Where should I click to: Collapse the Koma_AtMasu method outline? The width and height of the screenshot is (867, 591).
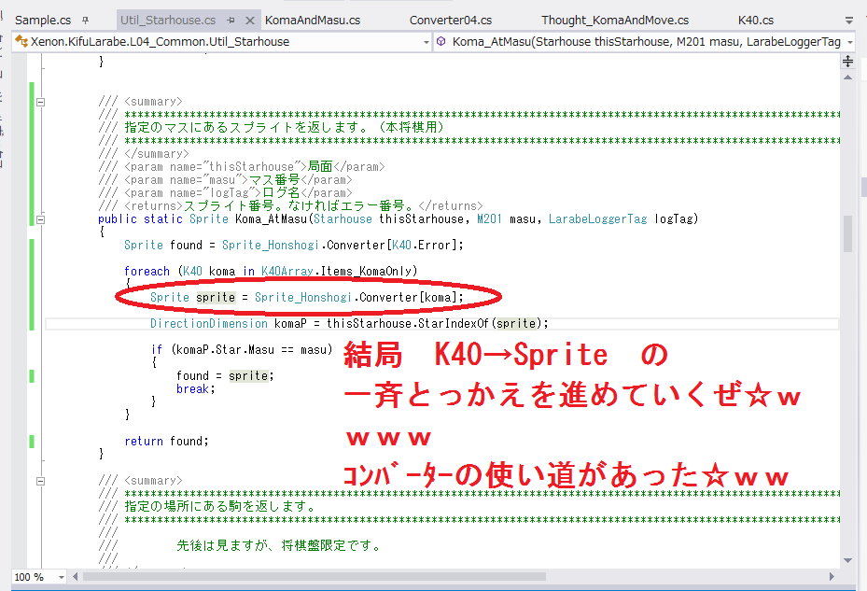(40, 219)
